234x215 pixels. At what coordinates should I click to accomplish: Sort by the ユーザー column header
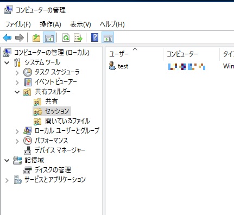click(x=134, y=54)
